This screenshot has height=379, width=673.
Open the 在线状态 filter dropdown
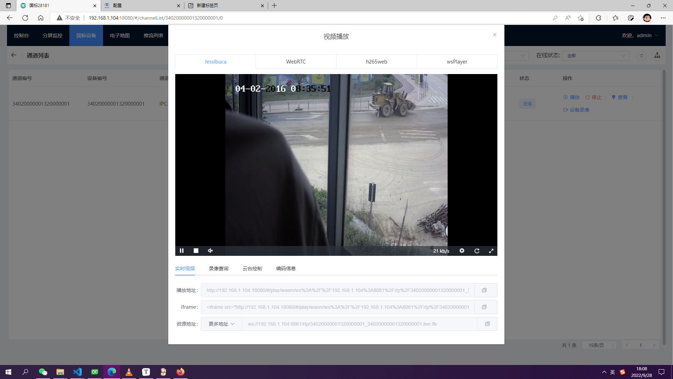(596, 55)
